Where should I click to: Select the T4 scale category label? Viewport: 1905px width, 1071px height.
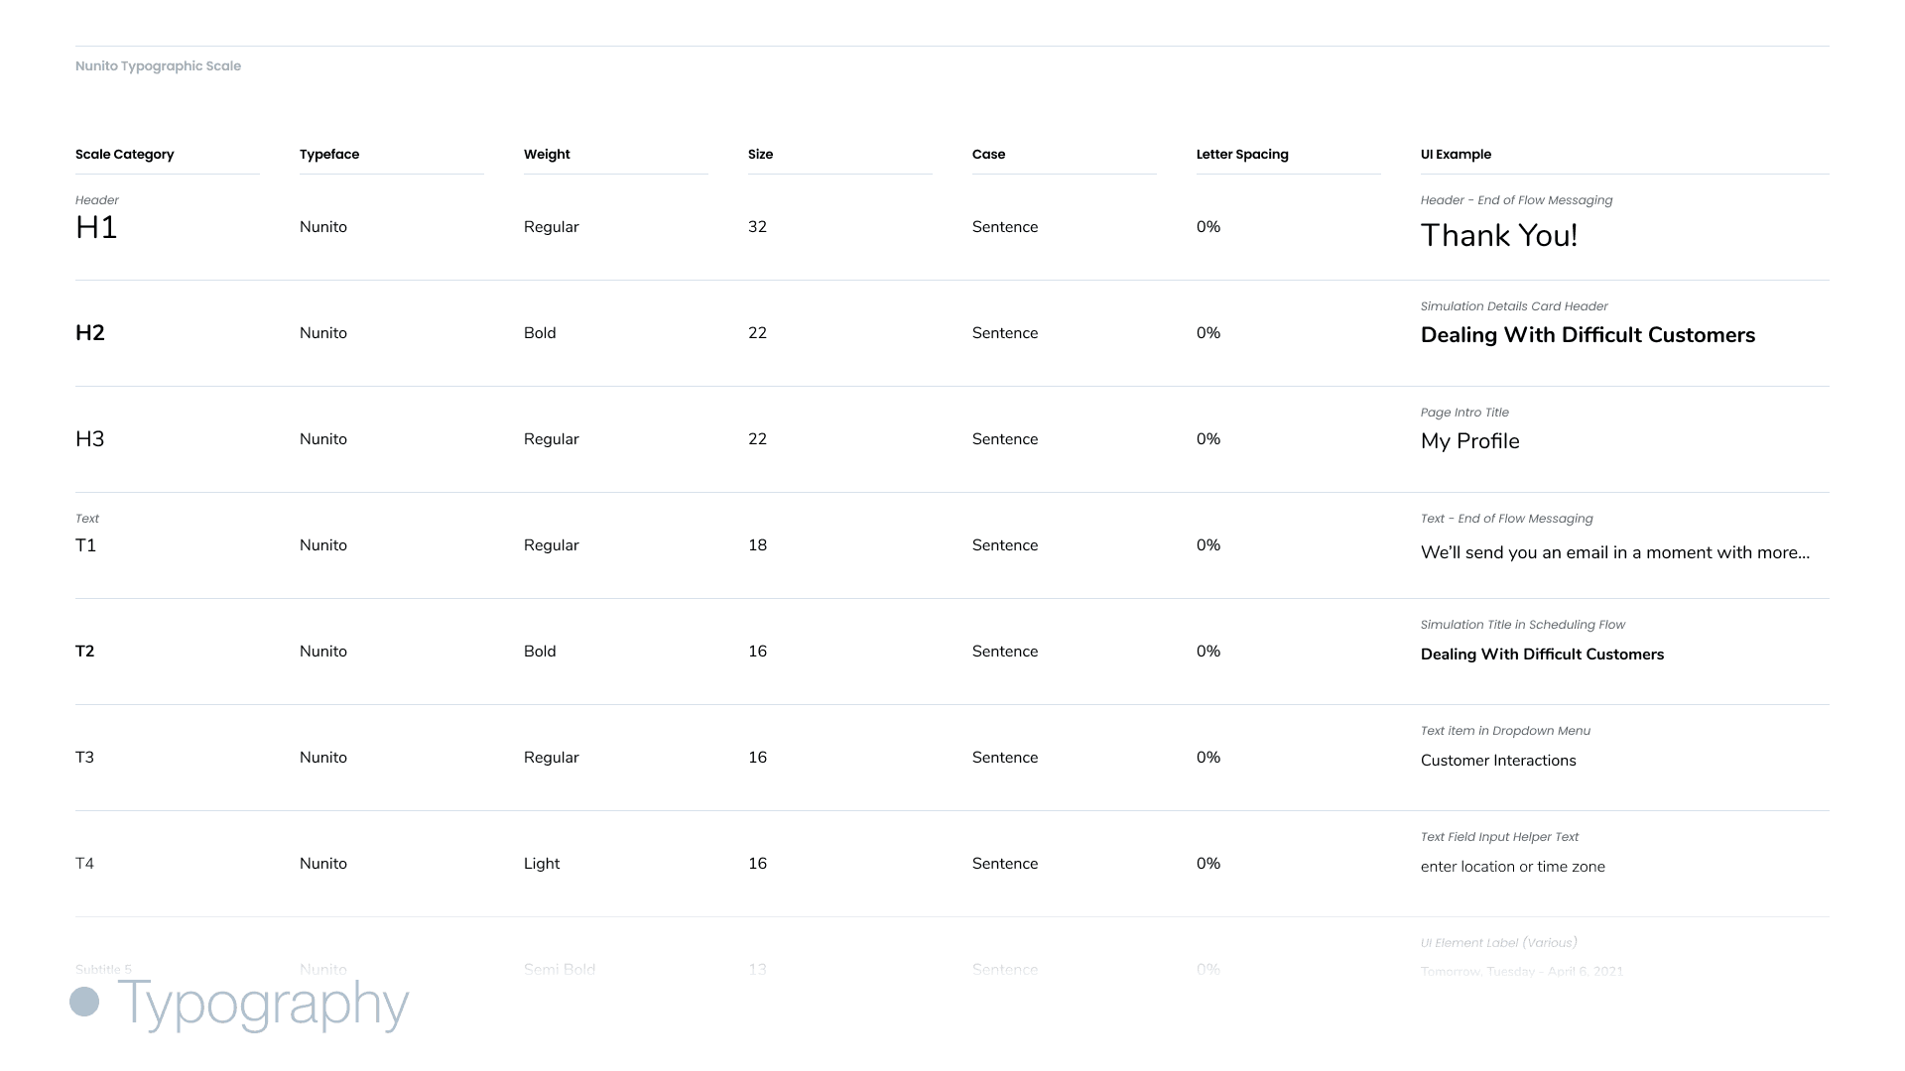(84, 864)
